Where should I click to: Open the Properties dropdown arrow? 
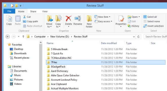click(x=121, y=27)
